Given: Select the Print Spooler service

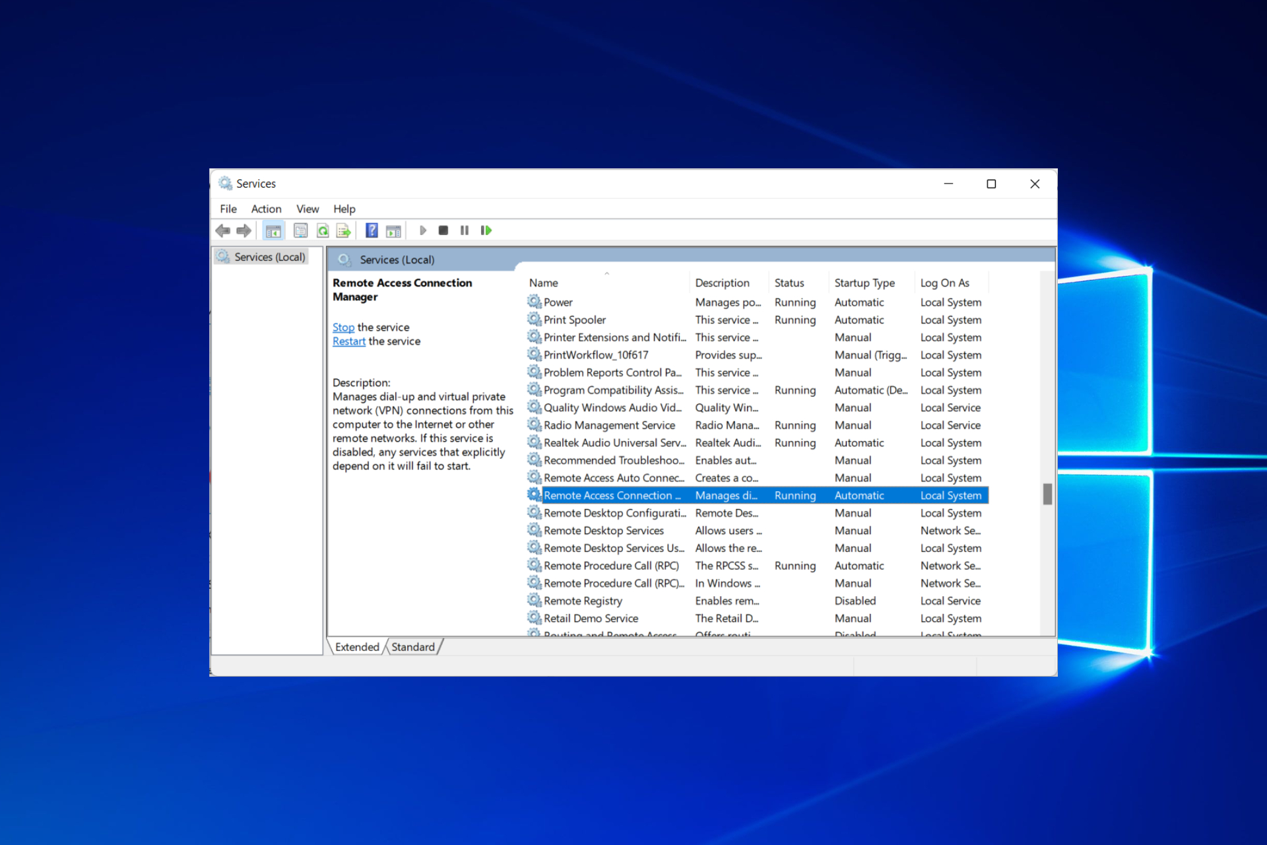Looking at the screenshot, I should point(757,320).
